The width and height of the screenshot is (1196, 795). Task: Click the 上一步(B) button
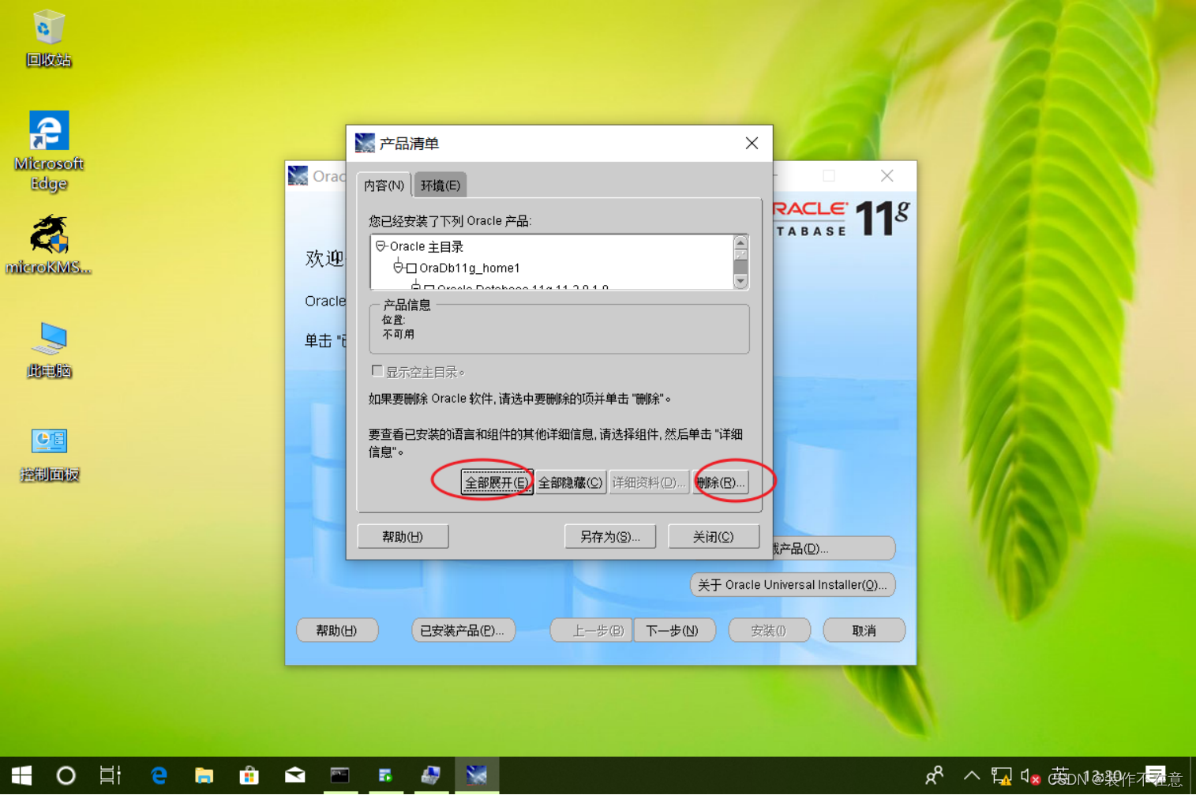click(591, 631)
